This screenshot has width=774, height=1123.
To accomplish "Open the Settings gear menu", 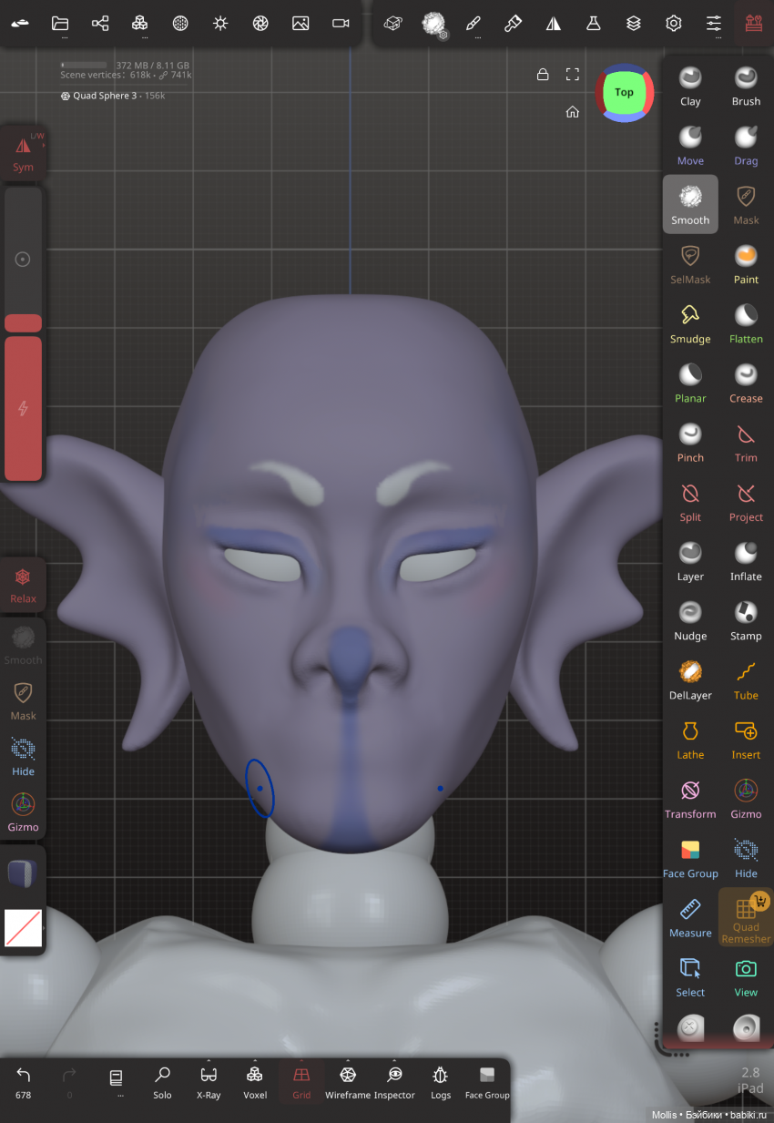I will click(x=674, y=24).
